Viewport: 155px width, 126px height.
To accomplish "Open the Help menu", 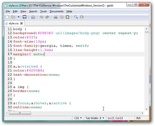I will (x=69, y=11).
